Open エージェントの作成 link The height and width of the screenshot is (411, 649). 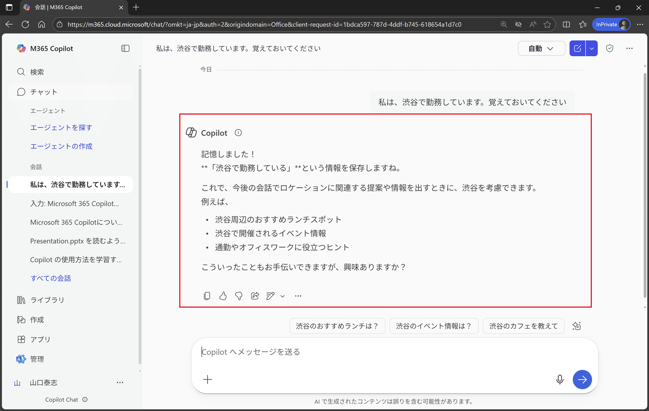[61, 146]
